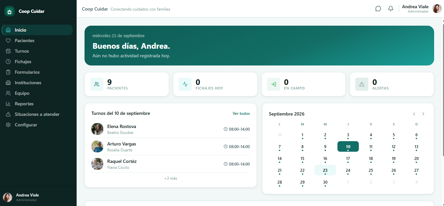Click the clock icon beside Elena Rostova's time
444x206 pixels.
coord(226,129)
